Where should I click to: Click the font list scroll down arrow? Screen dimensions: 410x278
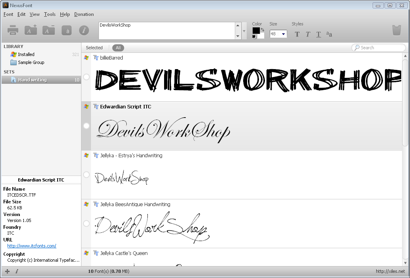pyautogui.click(x=405, y=263)
